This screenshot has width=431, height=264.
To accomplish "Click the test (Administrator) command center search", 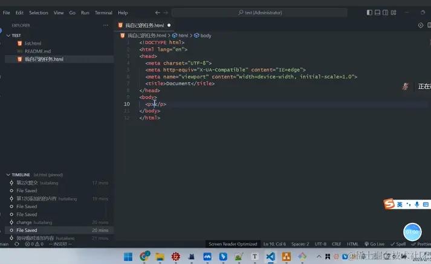I will click(x=259, y=13).
